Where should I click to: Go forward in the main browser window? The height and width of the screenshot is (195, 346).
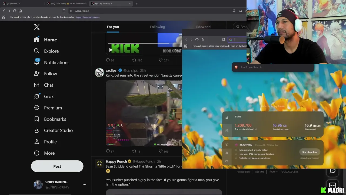pyautogui.click(x=9, y=11)
